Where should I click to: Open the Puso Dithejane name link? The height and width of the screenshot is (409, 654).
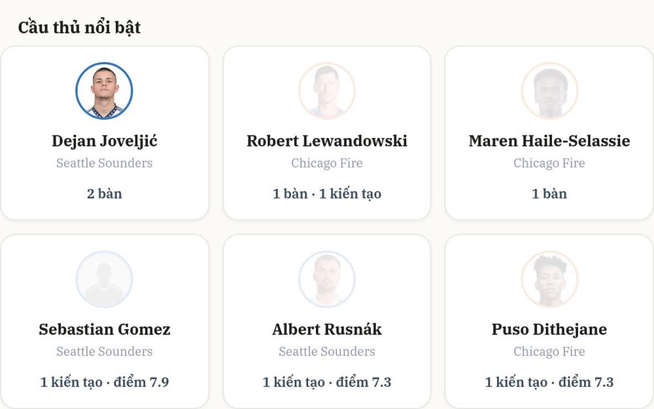pyautogui.click(x=549, y=329)
